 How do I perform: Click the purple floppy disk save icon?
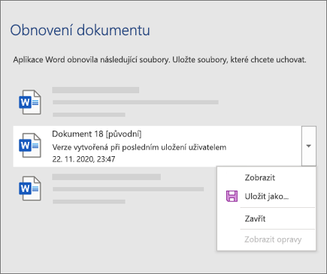click(x=232, y=196)
